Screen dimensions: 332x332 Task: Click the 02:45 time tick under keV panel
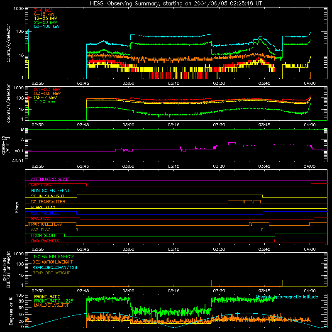[x=83, y=83]
